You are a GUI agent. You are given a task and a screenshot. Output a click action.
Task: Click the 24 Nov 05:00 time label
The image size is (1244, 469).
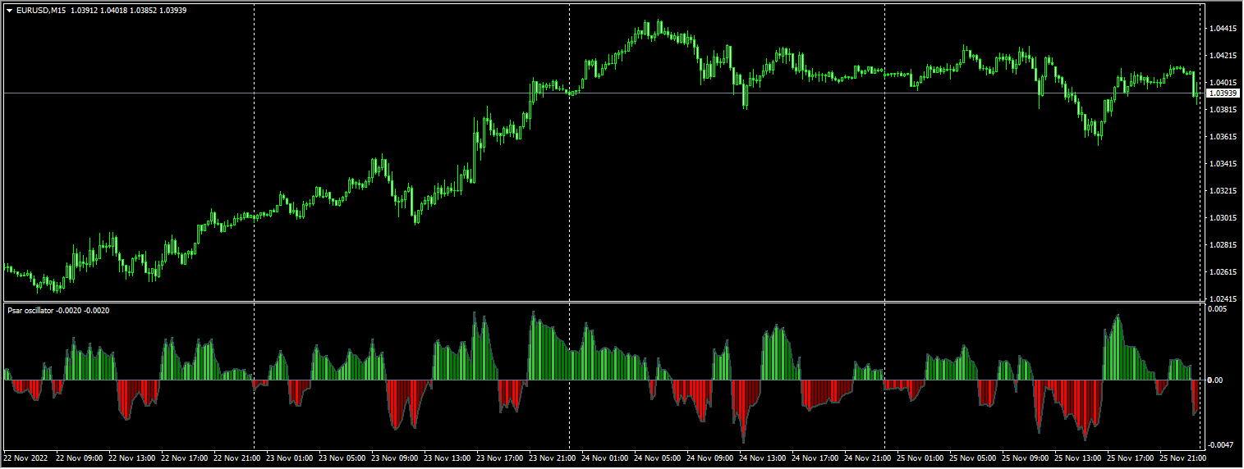click(x=658, y=458)
